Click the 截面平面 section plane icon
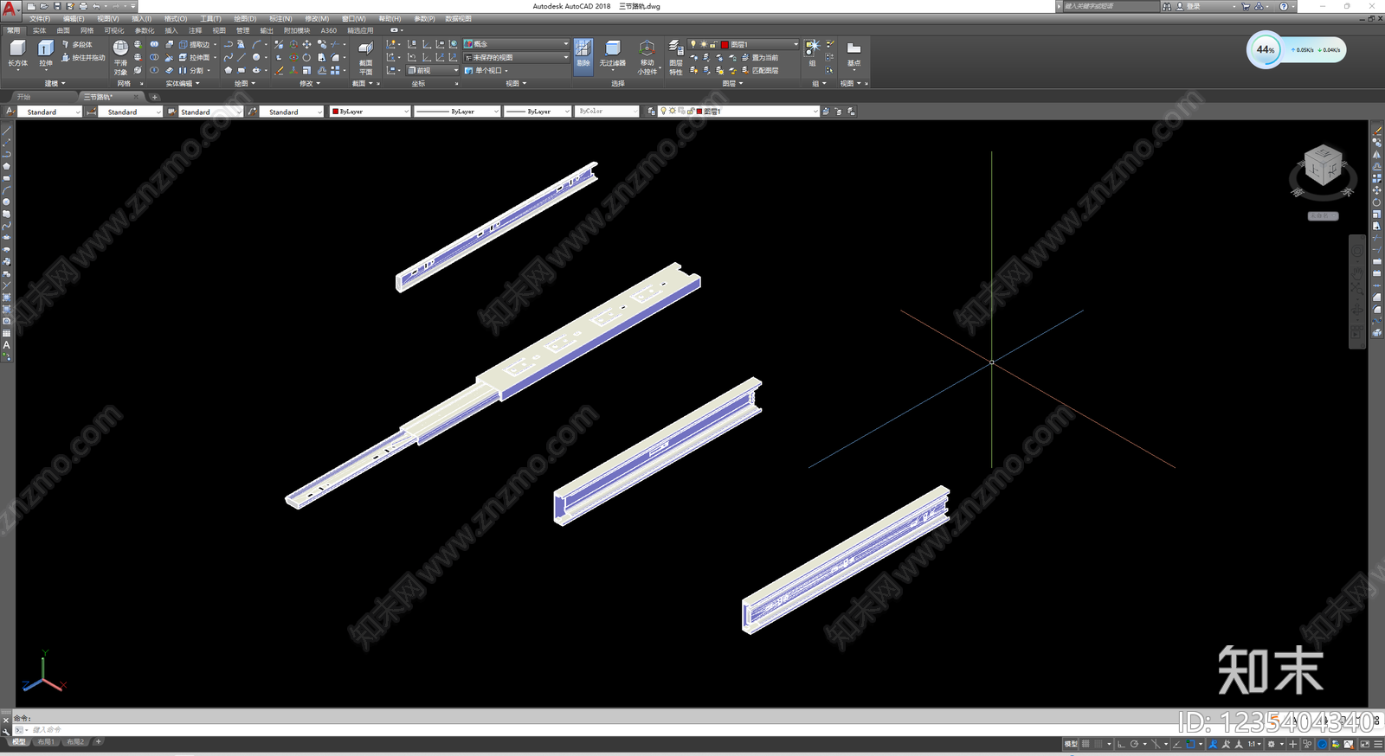 pyautogui.click(x=365, y=57)
